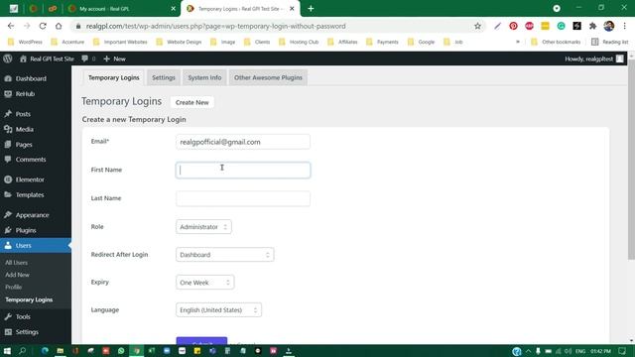Viewport: 635px width, 357px height.
Task: Open Hosting Club bookmarks folder
Action: tap(299, 42)
